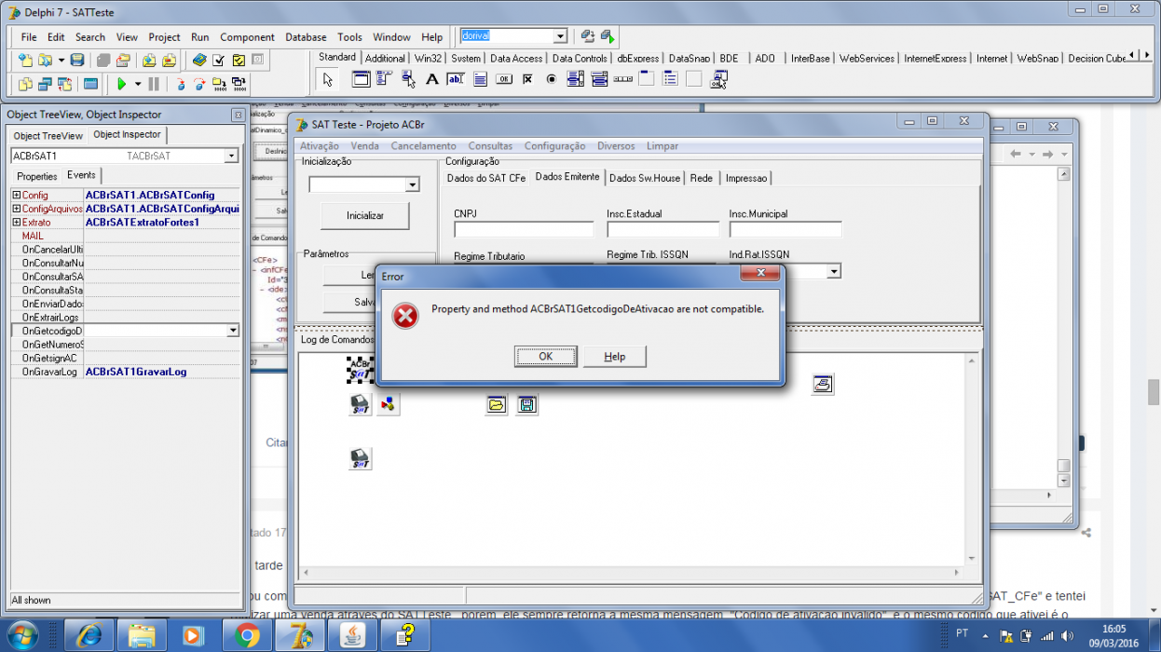Click Help in the Error dialog
The image size is (1161, 652).
click(x=615, y=356)
